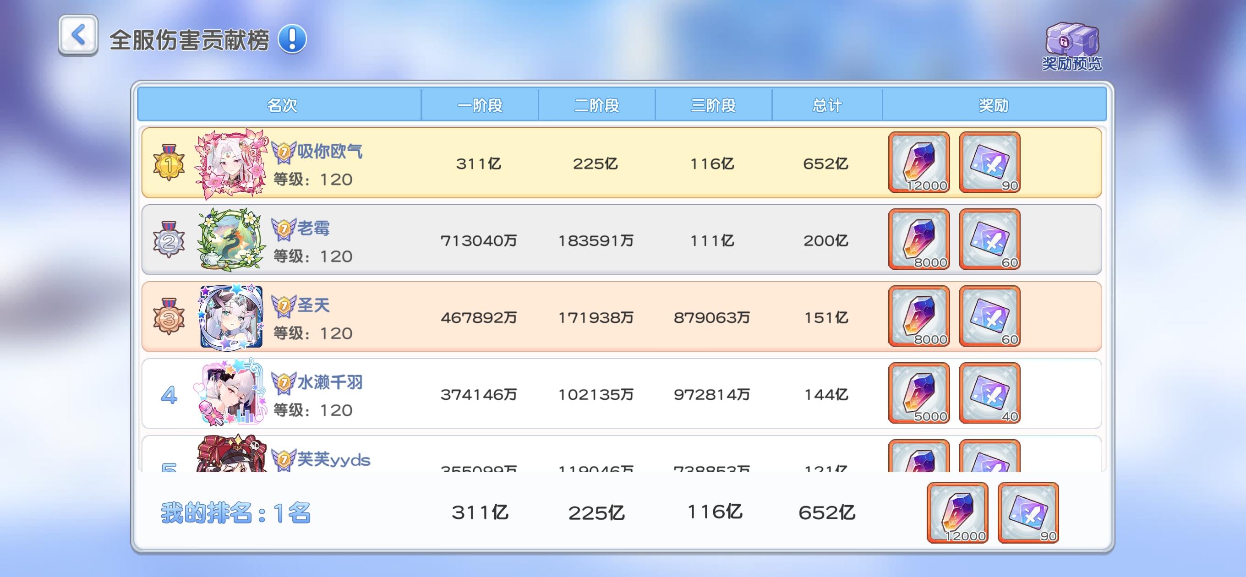Click the 40 sword ticket in rank 4 row
The width and height of the screenshot is (1246, 577).
pyautogui.click(x=989, y=393)
